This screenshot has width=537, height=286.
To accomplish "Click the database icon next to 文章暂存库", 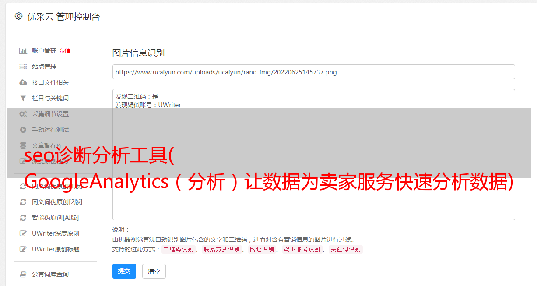I will coord(23,145).
